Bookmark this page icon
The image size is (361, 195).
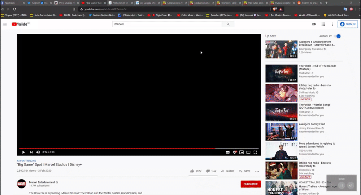[x=74, y=9]
